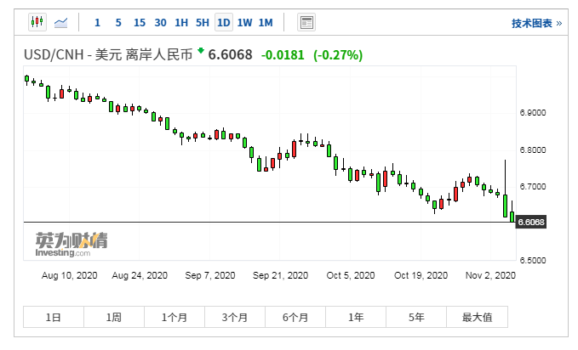Screen dimensions: 578x350
Task: Show the 5年 time range
Action: [x=416, y=317]
